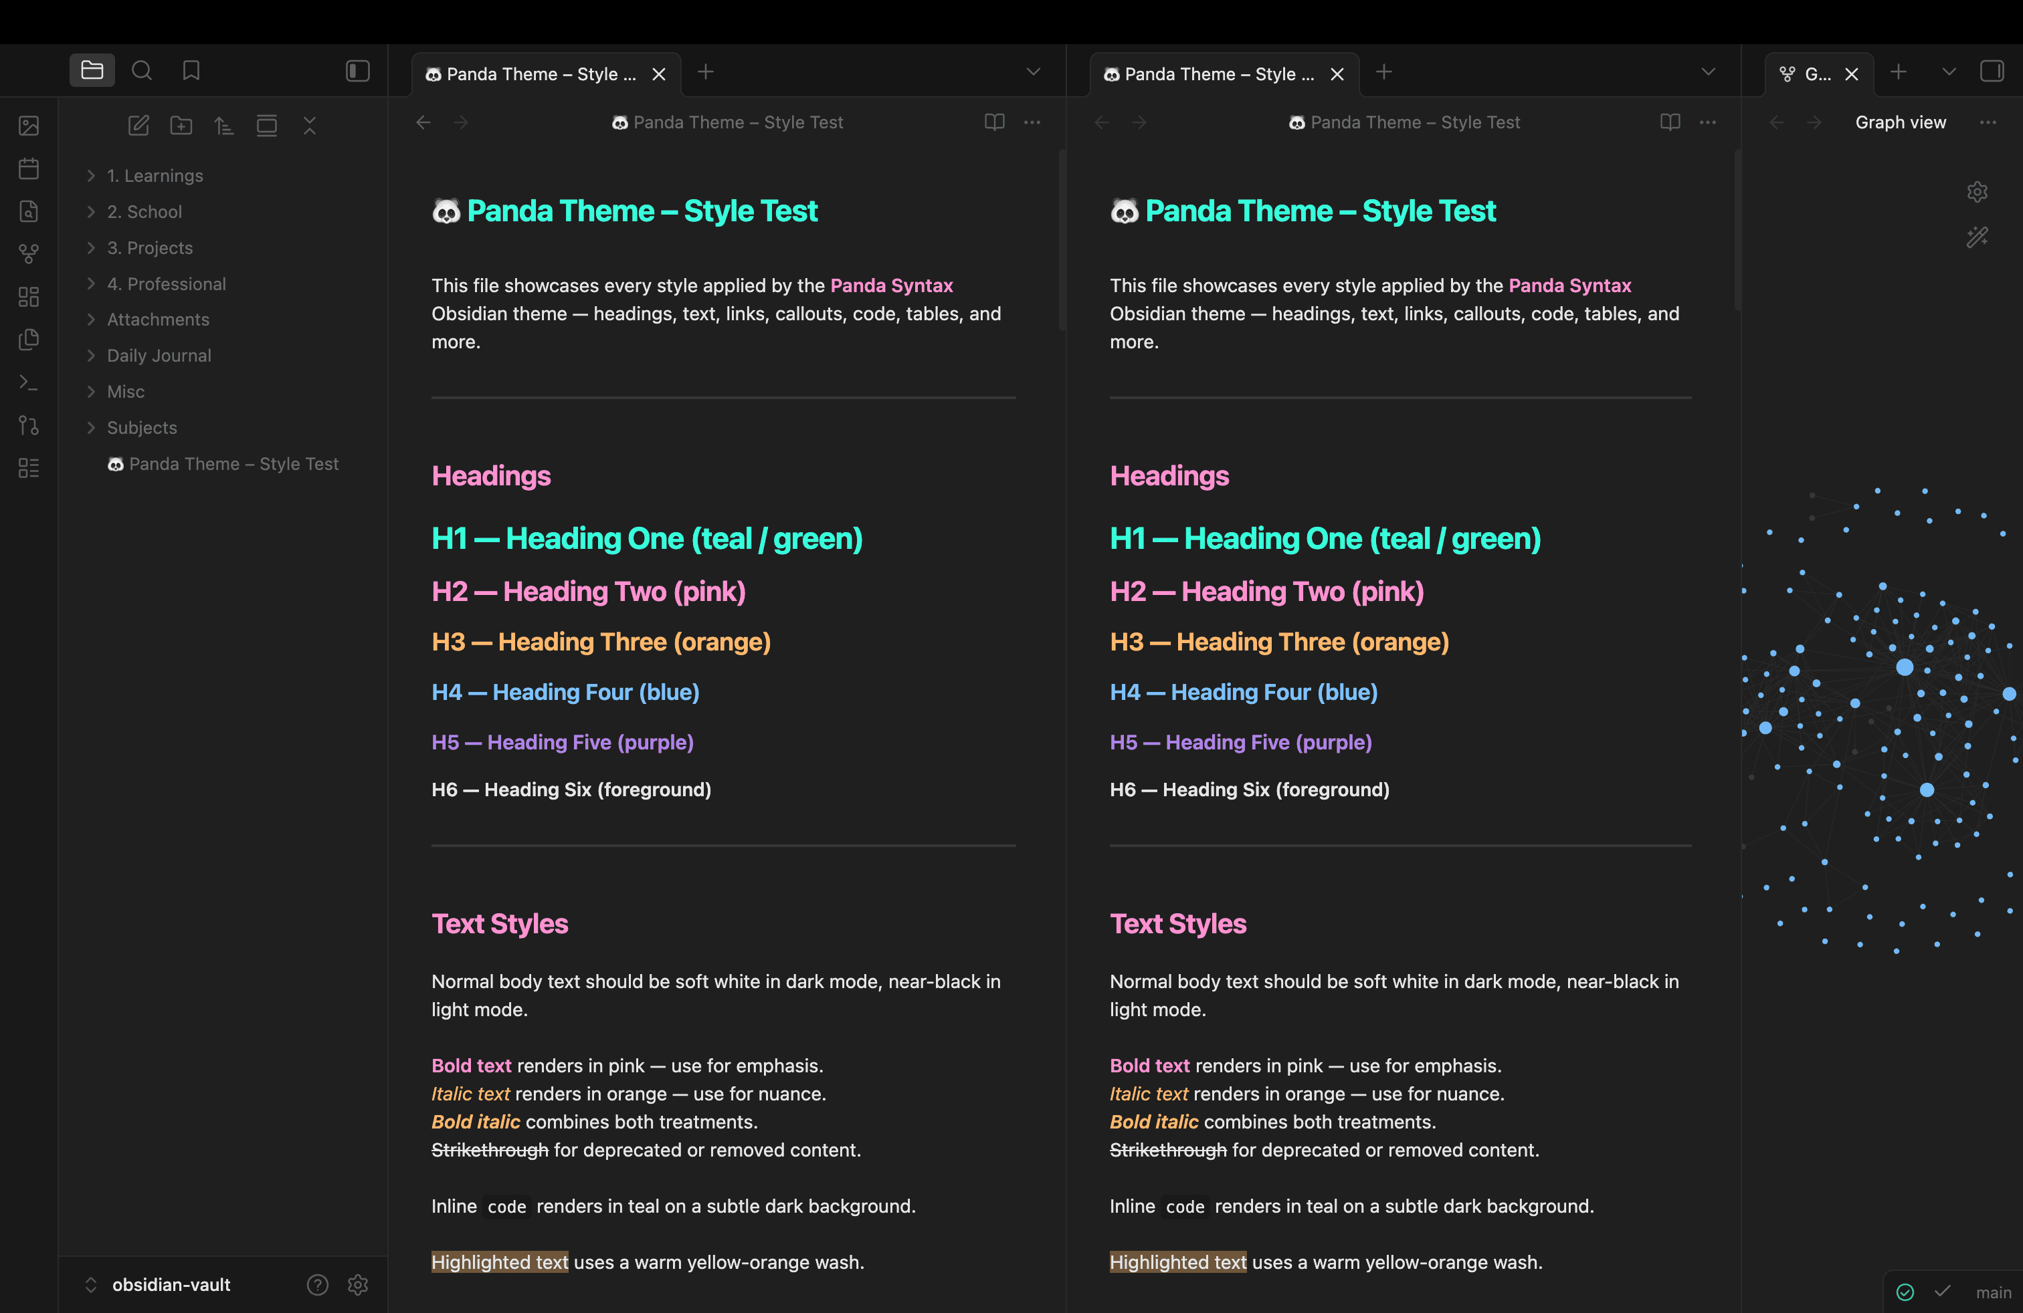The height and width of the screenshot is (1313, 2023).
Task: Select the left pane Panda Theme tab
Action: pyautogui.click(x=546, y=74)
